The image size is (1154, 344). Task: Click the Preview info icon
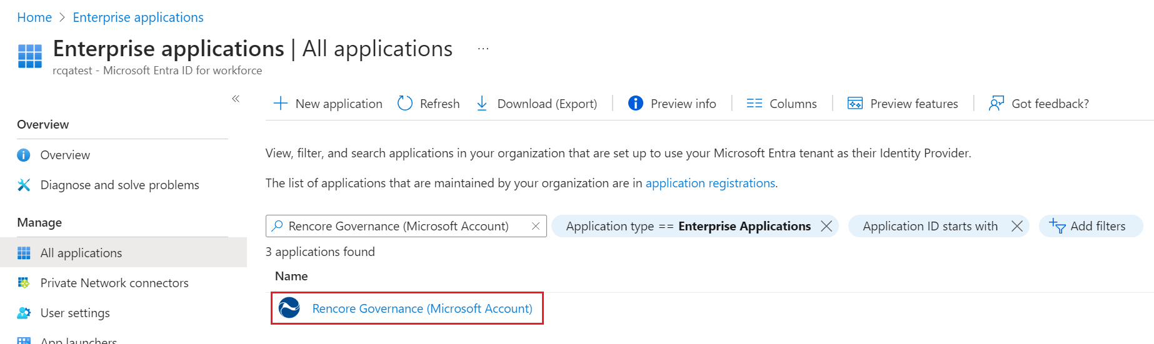click(636, 103)
